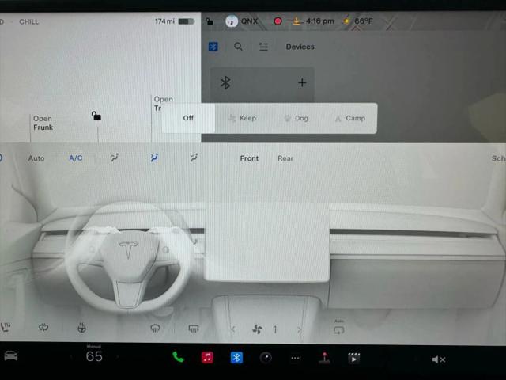Image resolution: width=506 pixels, height=380 pixels.
Task: Open Trunk
Action: coord(164,104)
